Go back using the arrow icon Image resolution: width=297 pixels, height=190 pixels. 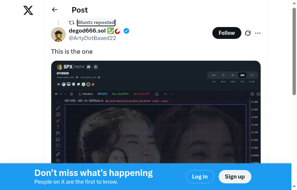[x=55, y=10]
